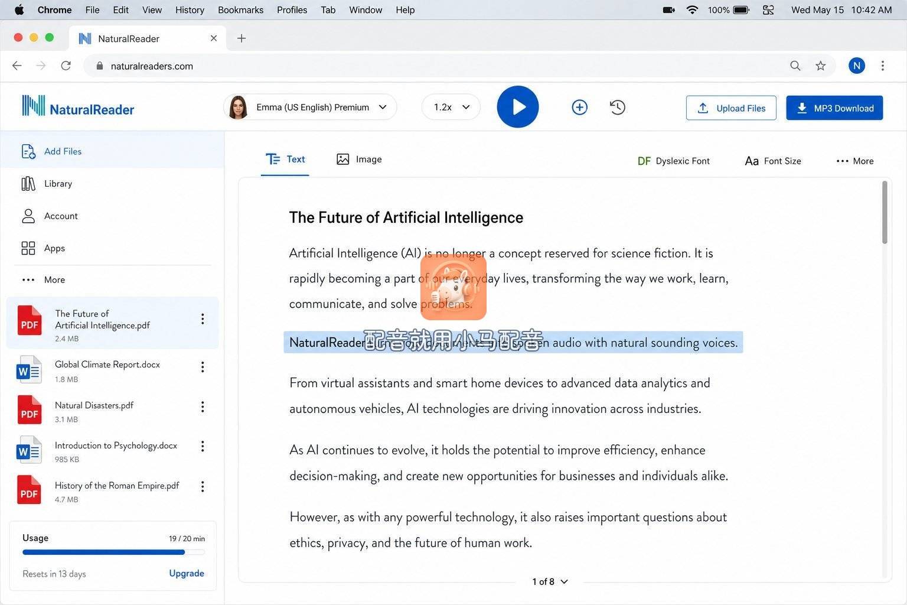This screenshot has height=605, width=907.
Task: Click the address bar search icon
Action: click(x=795, y=66)
